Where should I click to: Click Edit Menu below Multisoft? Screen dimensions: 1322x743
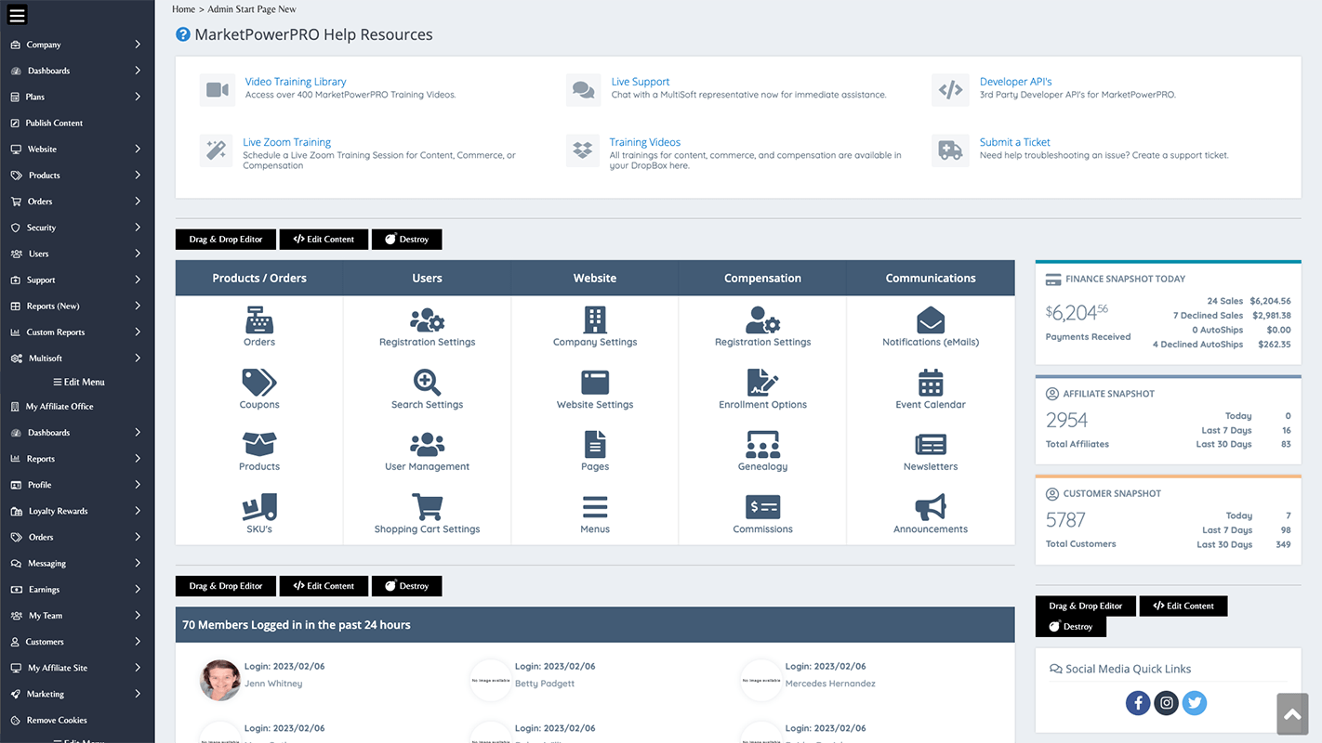[78, 382]
